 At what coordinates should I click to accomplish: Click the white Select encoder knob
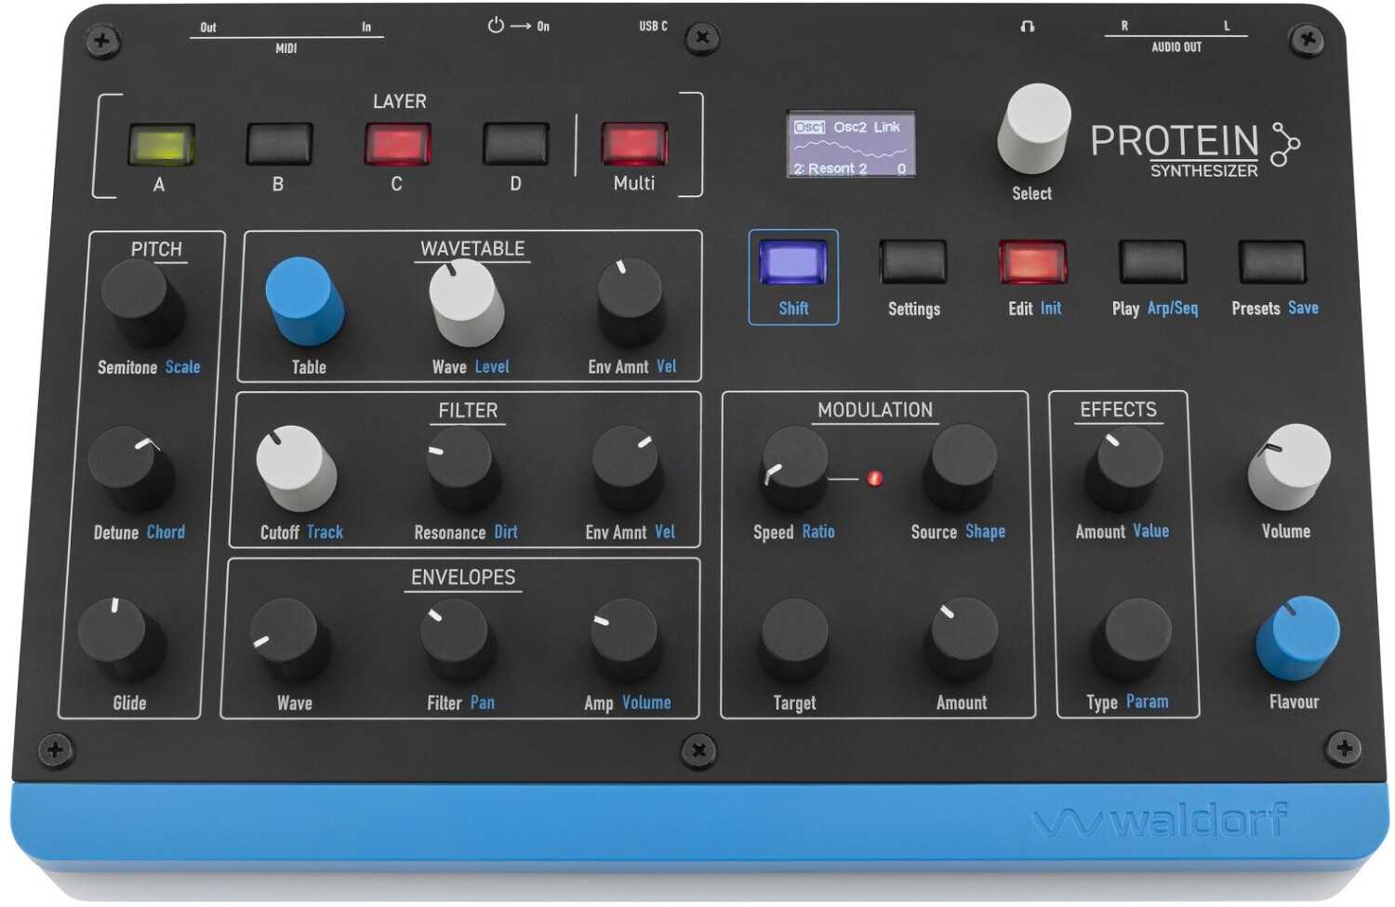[x=1033, y=127]
